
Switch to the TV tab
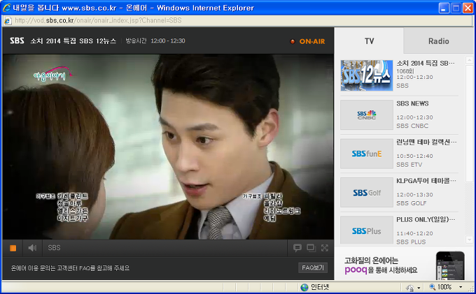[x=369, y=41]
